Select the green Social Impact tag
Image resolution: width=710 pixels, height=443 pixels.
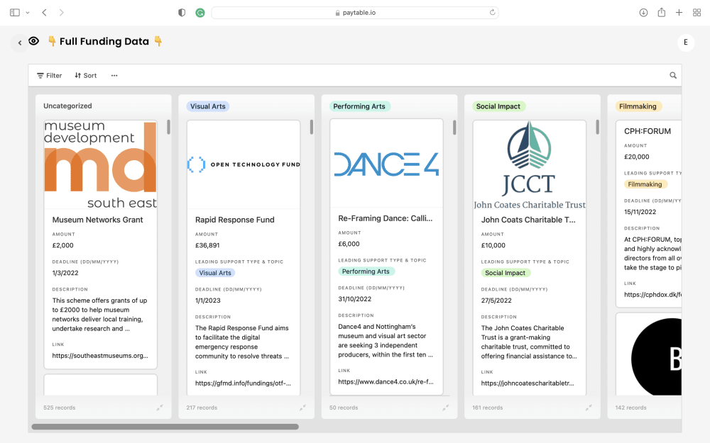click(506, 273)
